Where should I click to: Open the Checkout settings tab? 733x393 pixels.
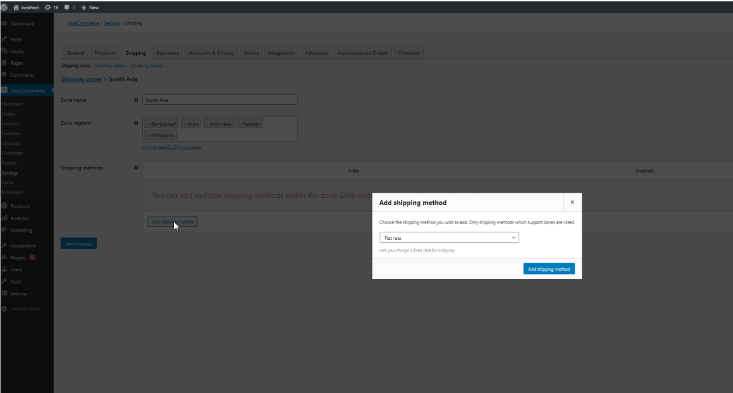(x=409, y=53)
